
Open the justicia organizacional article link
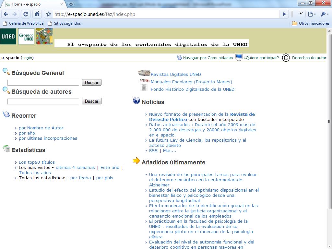coord(203,211)
